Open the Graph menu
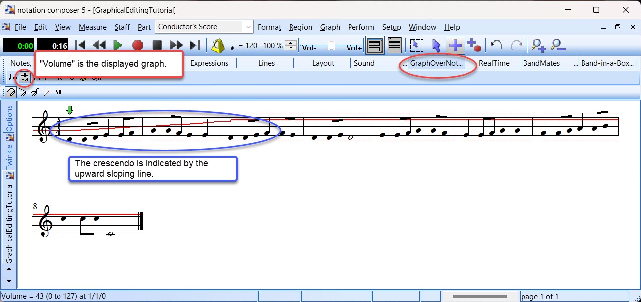The height and width of the screenshot is (302, 641). click(x=330, y=27)
